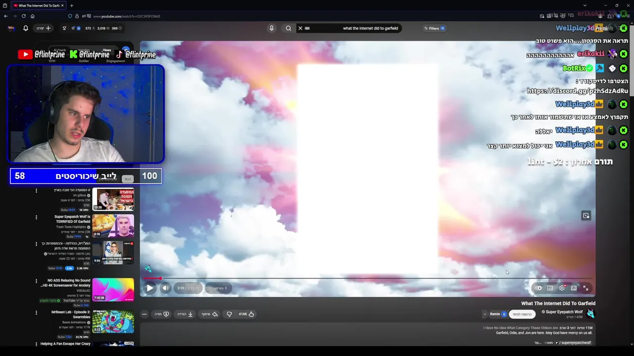Open the Super Eyepatch Wolf channel name link
This screenshot has width=634, height=356.
pos(564,312)
